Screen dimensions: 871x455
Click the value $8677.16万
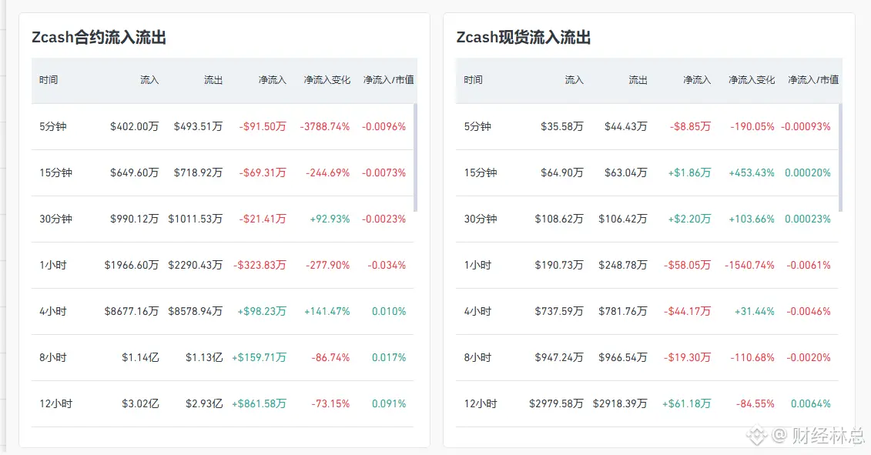132,311
